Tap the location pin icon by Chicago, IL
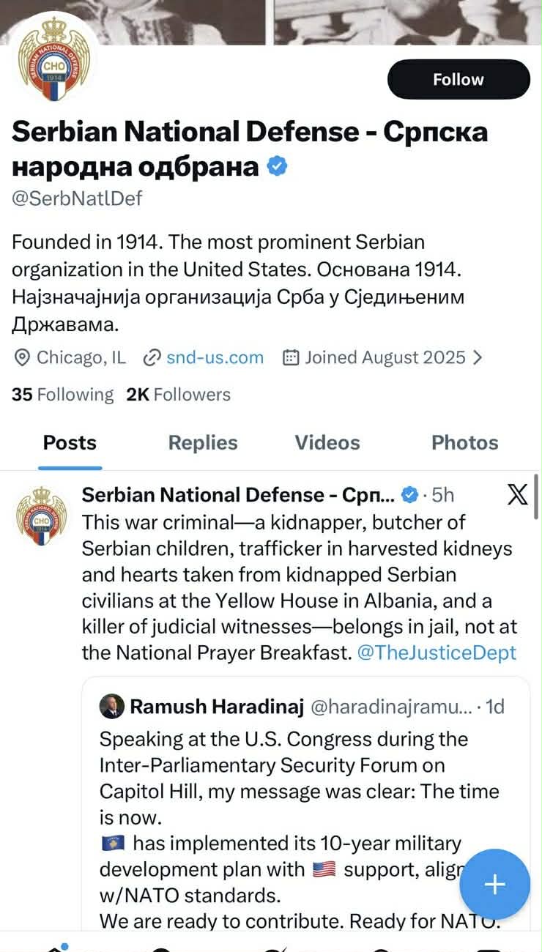Image resolution: width=542 pixels, height=952 pixels. click(22, 357)
